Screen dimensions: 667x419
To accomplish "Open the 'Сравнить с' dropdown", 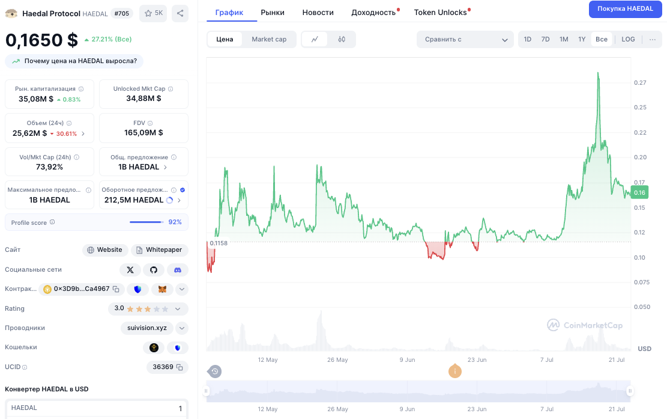I will click(465, 40).
